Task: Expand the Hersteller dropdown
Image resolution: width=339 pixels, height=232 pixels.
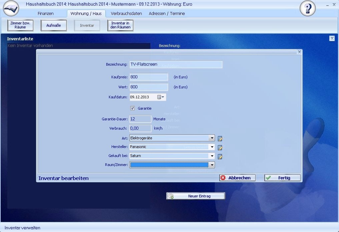Action: 211,147
